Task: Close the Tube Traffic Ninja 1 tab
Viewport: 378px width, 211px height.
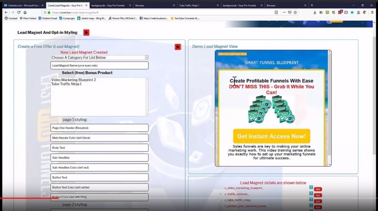Action: (x=218, y=5)
